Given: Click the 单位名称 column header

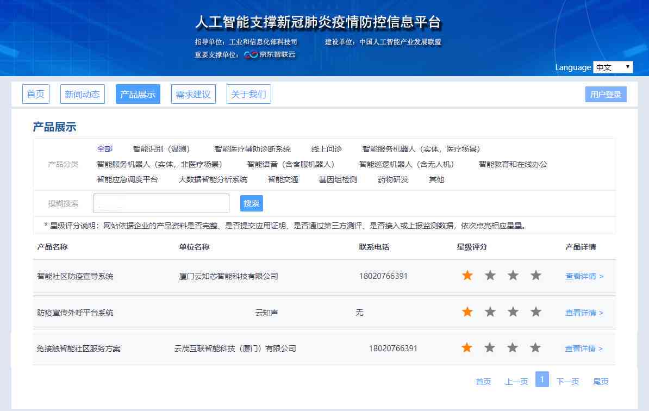Looking at the screenshot, I should click(x=194, y=247).
